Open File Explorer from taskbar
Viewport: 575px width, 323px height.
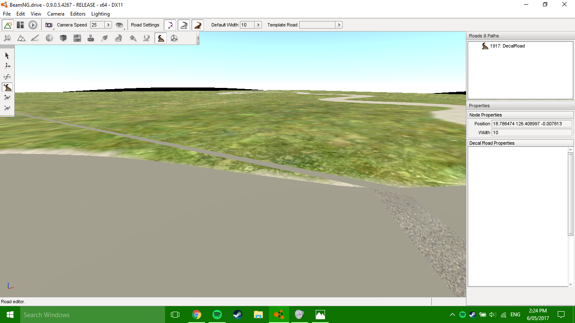pyautogui.click(x=258, y=315)
